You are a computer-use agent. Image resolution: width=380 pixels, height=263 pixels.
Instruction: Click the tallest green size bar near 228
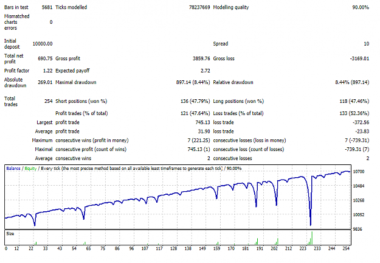312,238
